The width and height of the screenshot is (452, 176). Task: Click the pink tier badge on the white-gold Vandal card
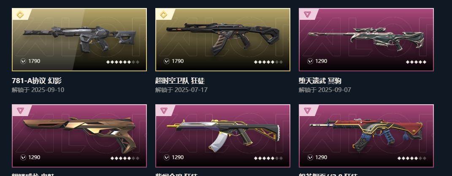tap(163, 110)
